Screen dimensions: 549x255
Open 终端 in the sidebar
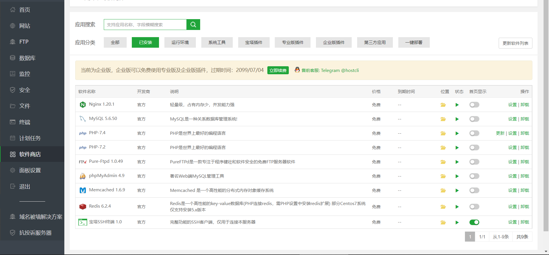tap(32, 122)
